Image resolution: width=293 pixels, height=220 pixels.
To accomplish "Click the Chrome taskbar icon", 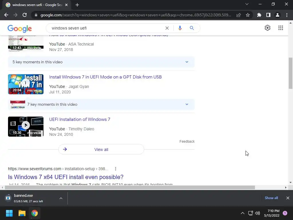I will pyautogui.click(x=35, y=213).
